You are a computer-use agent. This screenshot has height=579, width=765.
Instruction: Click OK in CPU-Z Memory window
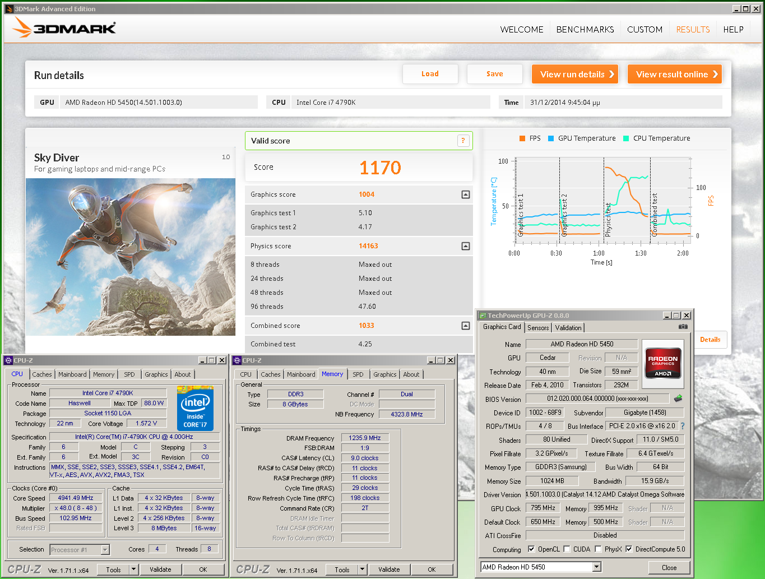(x=432, y=569)
